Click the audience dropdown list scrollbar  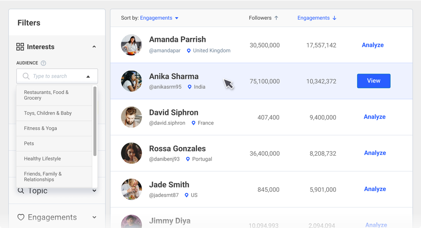click(x=95, y=121)
